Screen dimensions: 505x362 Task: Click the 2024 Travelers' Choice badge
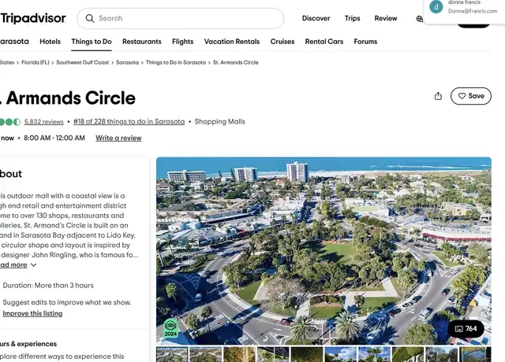click(170, 328)
